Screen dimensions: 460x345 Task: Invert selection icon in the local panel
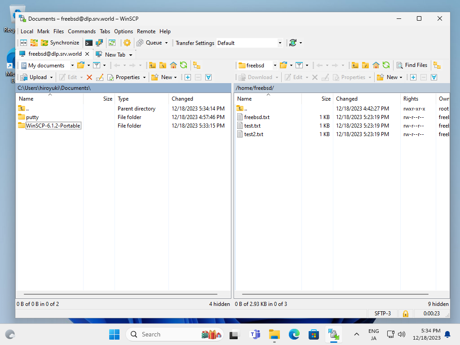[208, 77]
